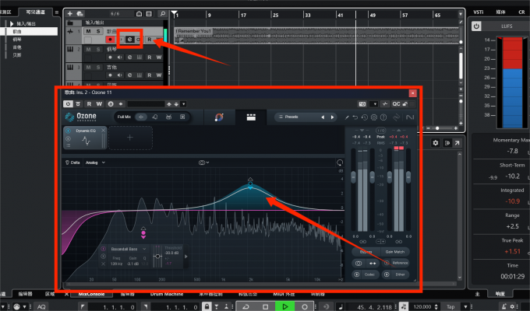The image size is (530, 311).
Task: Click the Tap tempo button
Action: coord(450,306)
